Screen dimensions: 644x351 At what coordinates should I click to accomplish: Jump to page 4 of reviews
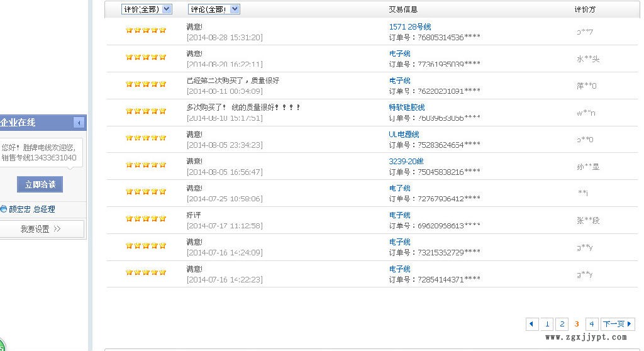pos(591,324)
